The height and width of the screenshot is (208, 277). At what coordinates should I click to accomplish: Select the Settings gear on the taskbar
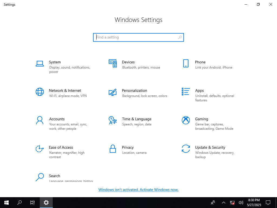coord(46,203)
